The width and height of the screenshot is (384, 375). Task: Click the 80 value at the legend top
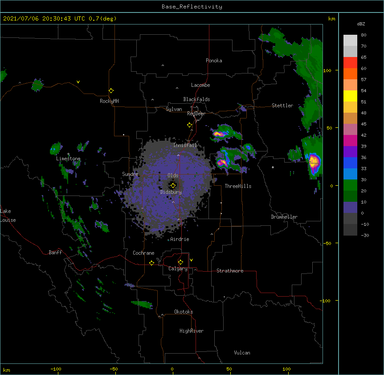click(x=364, y=35)
